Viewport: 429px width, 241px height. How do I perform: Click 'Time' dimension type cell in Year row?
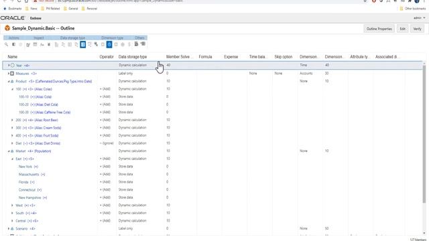[x=304, y=66]
